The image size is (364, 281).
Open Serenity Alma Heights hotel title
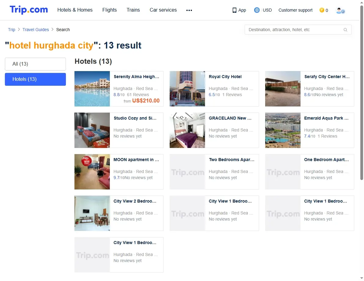point(136,77)
